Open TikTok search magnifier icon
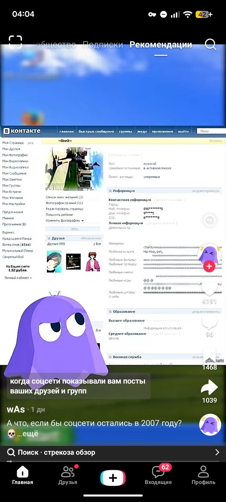The width and height of the screenshot is (226, 502). coord(211,44)
